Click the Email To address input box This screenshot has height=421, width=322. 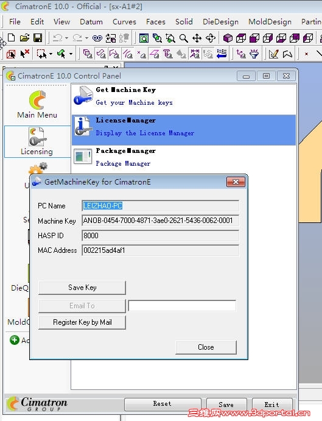pyautogui.click(x=182, y=306)
